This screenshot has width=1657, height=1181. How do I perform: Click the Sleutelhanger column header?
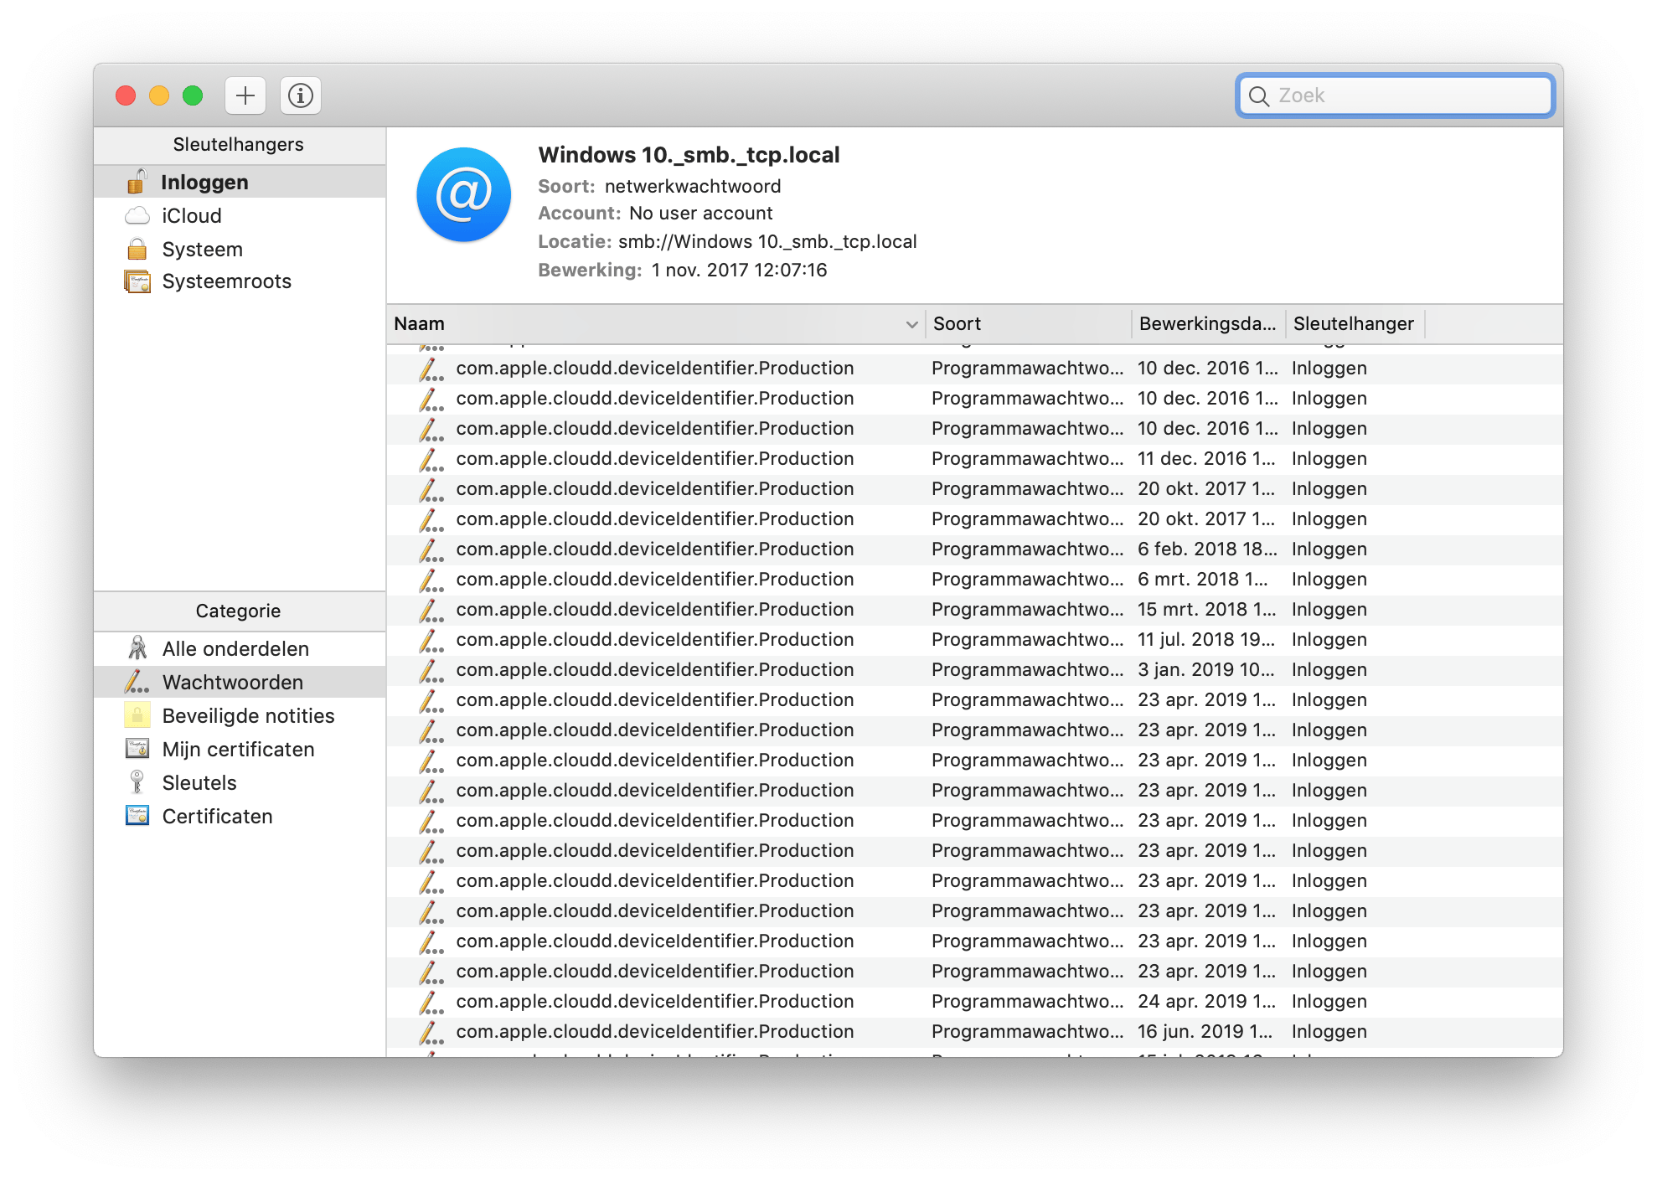pos(1352,324)
